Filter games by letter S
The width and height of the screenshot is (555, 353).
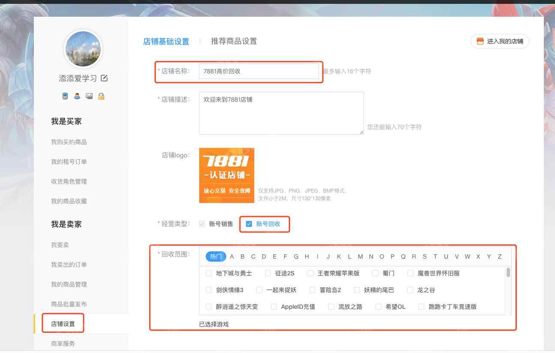coord(425,256)
